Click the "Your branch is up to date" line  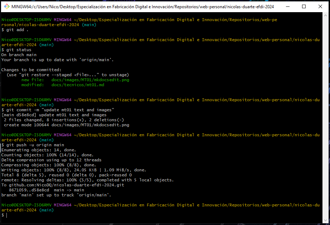(x=58, y=60)
